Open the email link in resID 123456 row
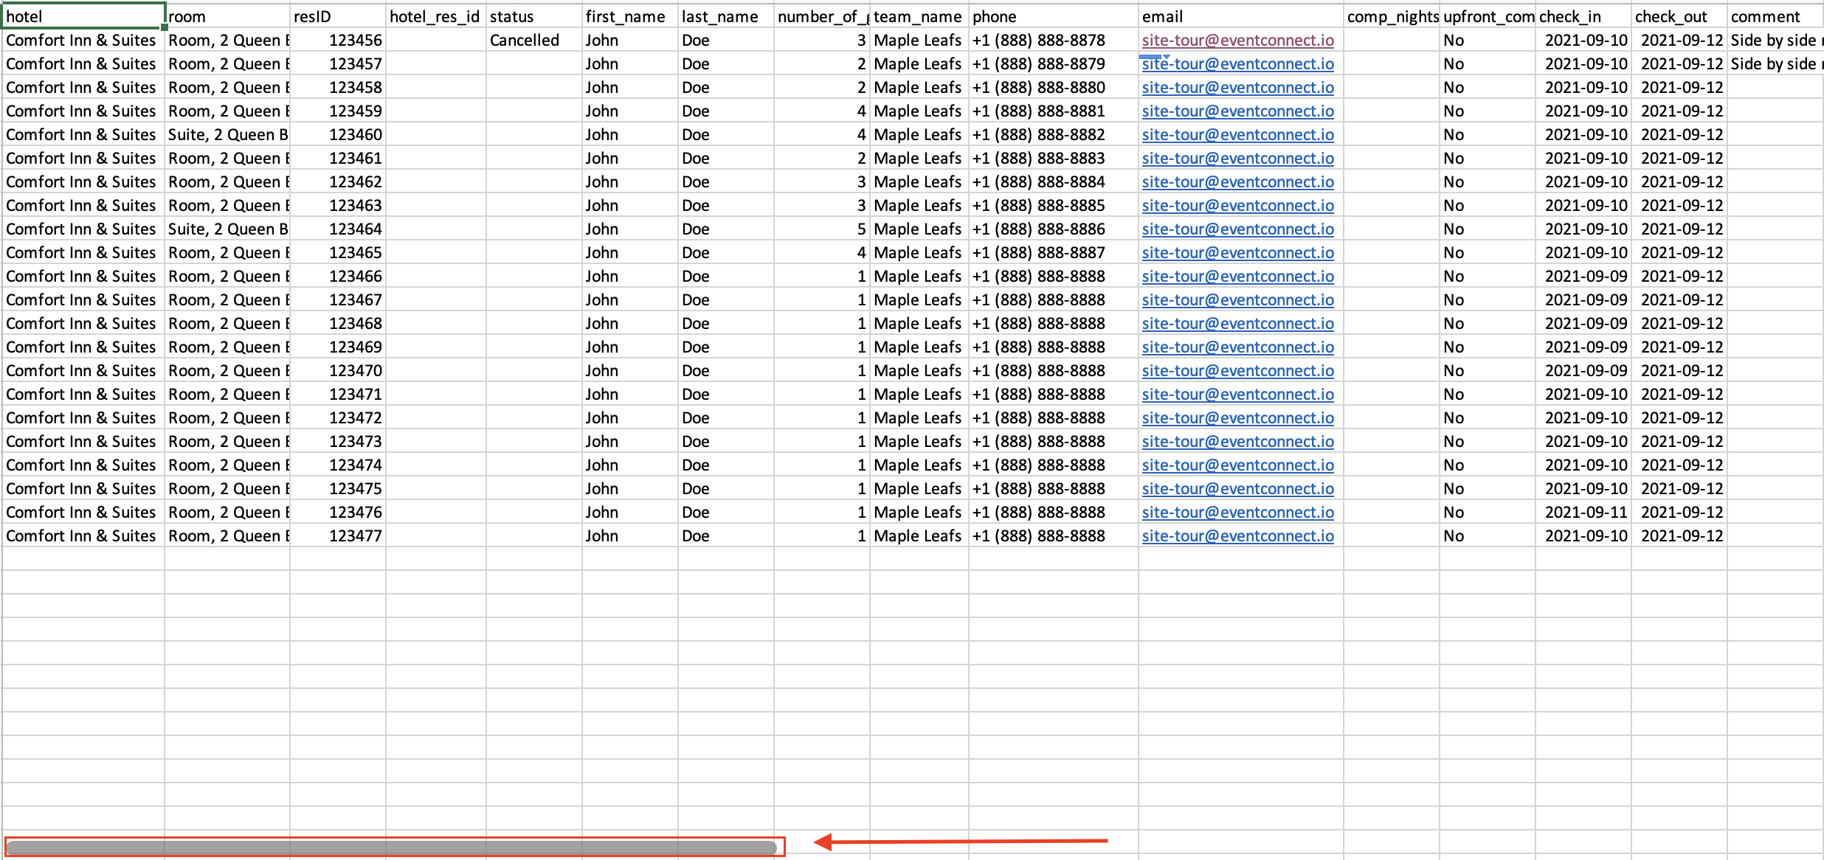This screenshot has height=860, width=1824. pyautogui.click(x=1237, y=41)
